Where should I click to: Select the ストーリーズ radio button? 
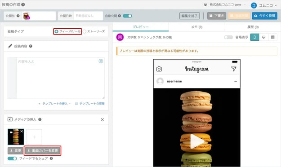[85, 31]
